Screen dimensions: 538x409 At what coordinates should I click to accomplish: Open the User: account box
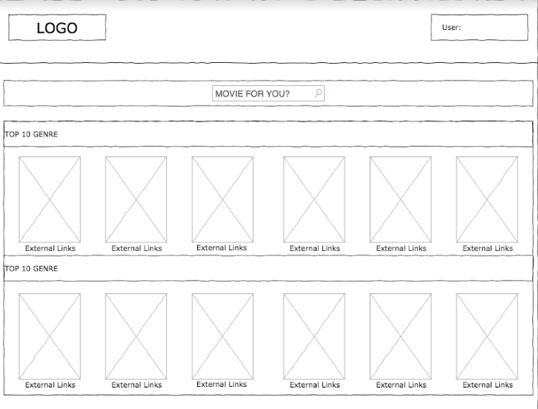tap(479, 27)
